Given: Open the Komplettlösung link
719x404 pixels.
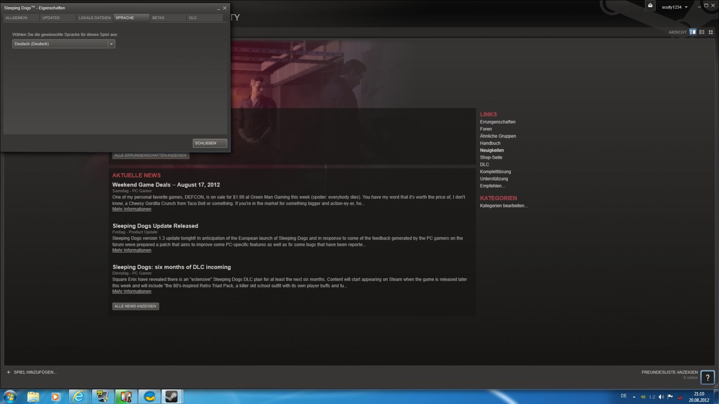Looking at the screenshot, I should point(495,172).
